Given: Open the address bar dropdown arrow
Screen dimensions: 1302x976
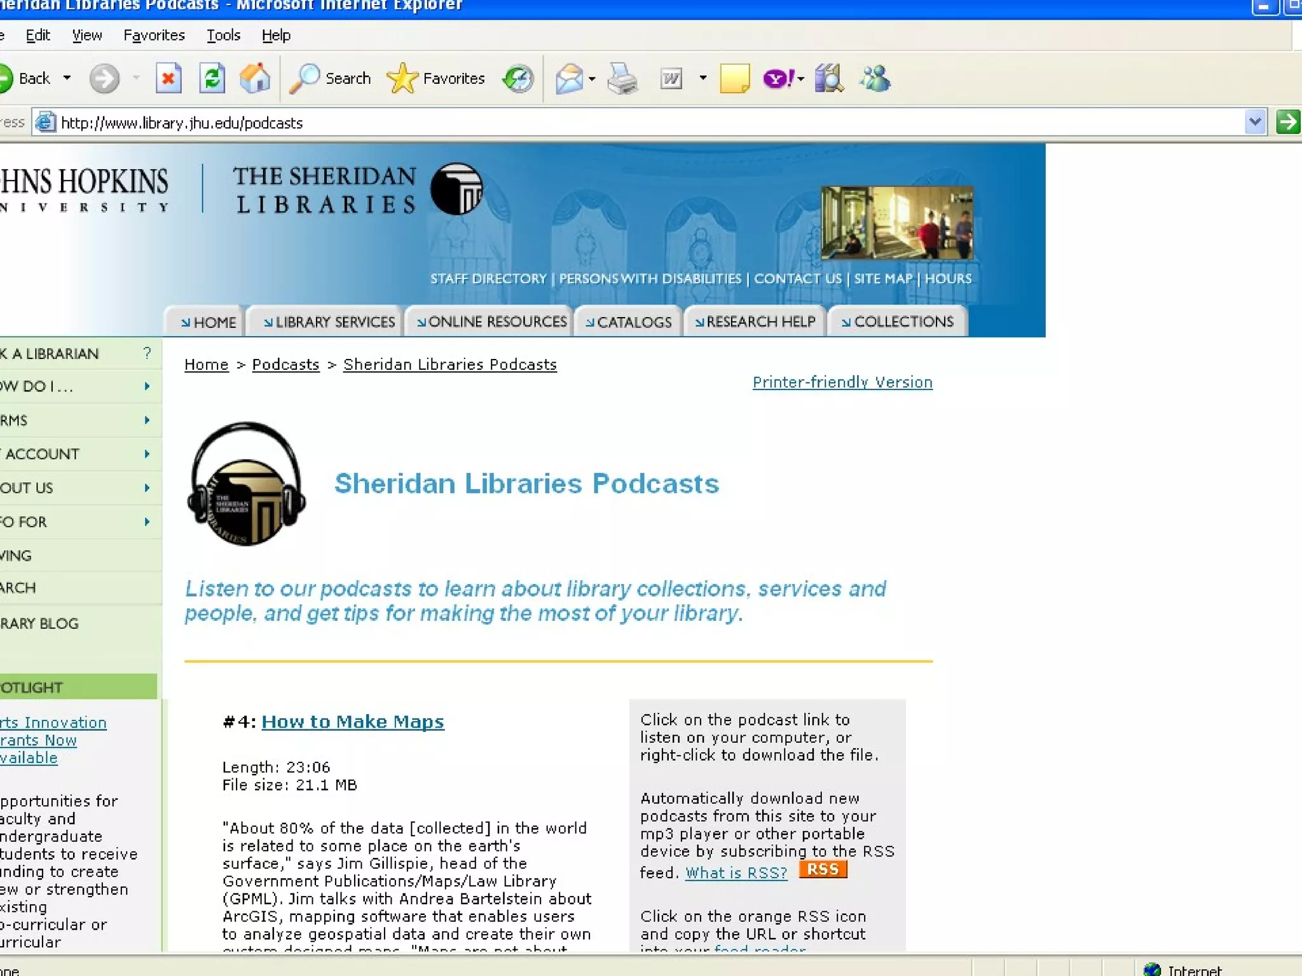Looking at the screenshot, I should pos(1254,122).
